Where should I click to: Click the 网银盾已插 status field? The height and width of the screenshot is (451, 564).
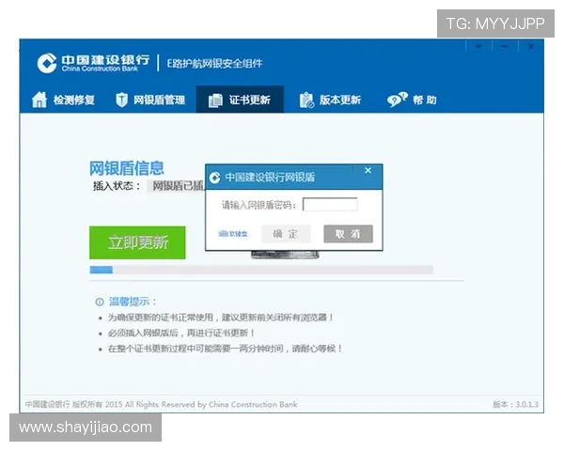point(176,186)
